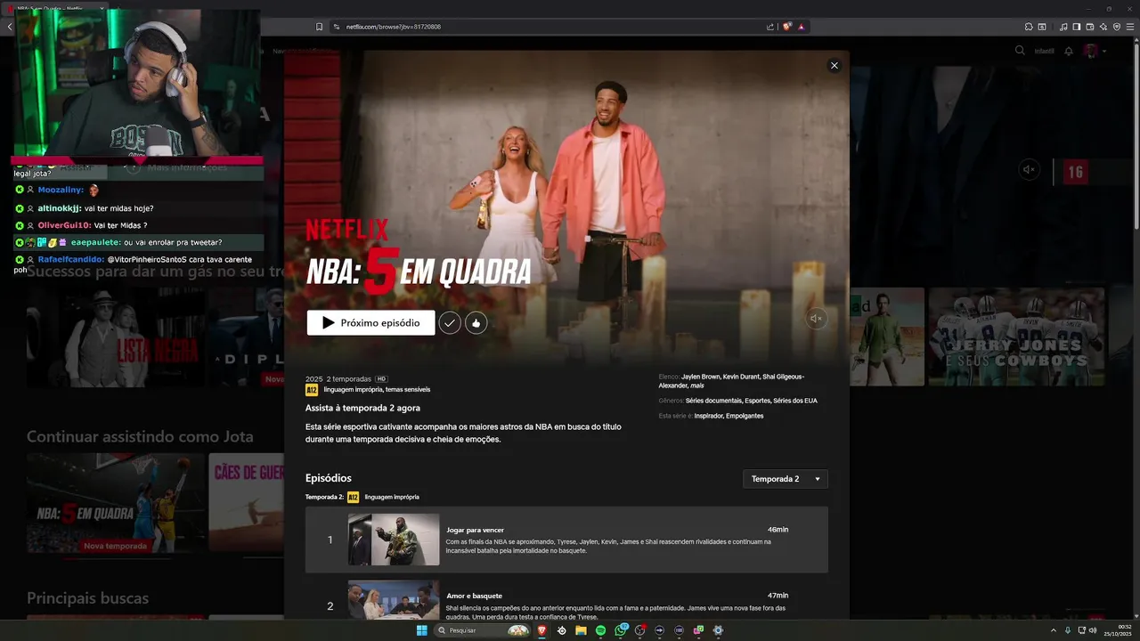Open the Settings gear in the taskbar
Viewport: 1140px width, 641px height.
[718, 630]
